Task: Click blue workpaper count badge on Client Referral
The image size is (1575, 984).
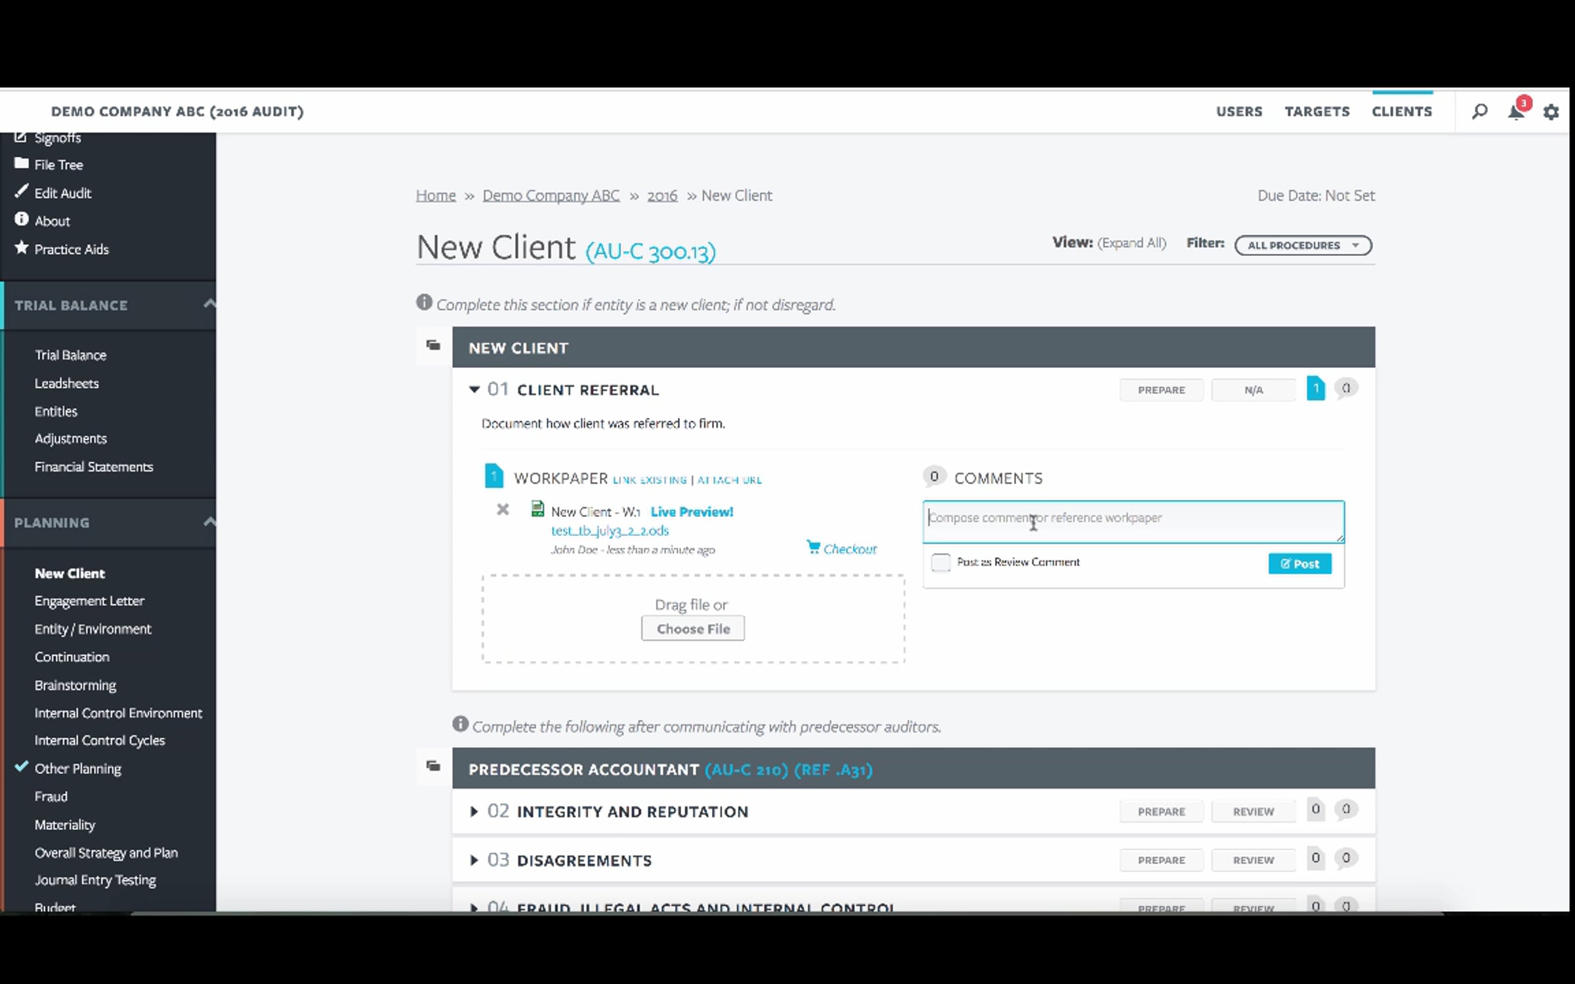Action: 1315,388
